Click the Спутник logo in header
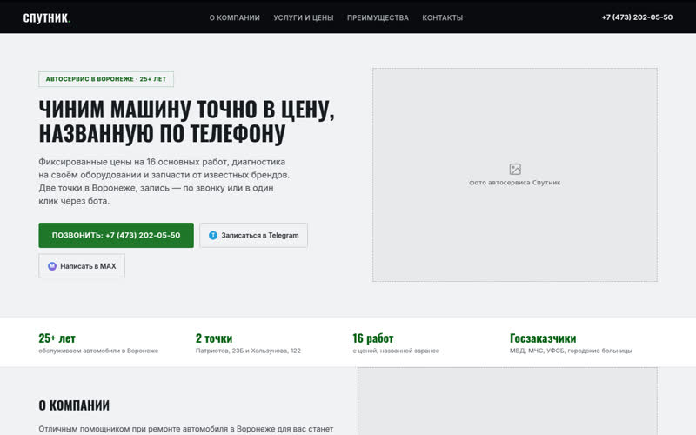 47,17
